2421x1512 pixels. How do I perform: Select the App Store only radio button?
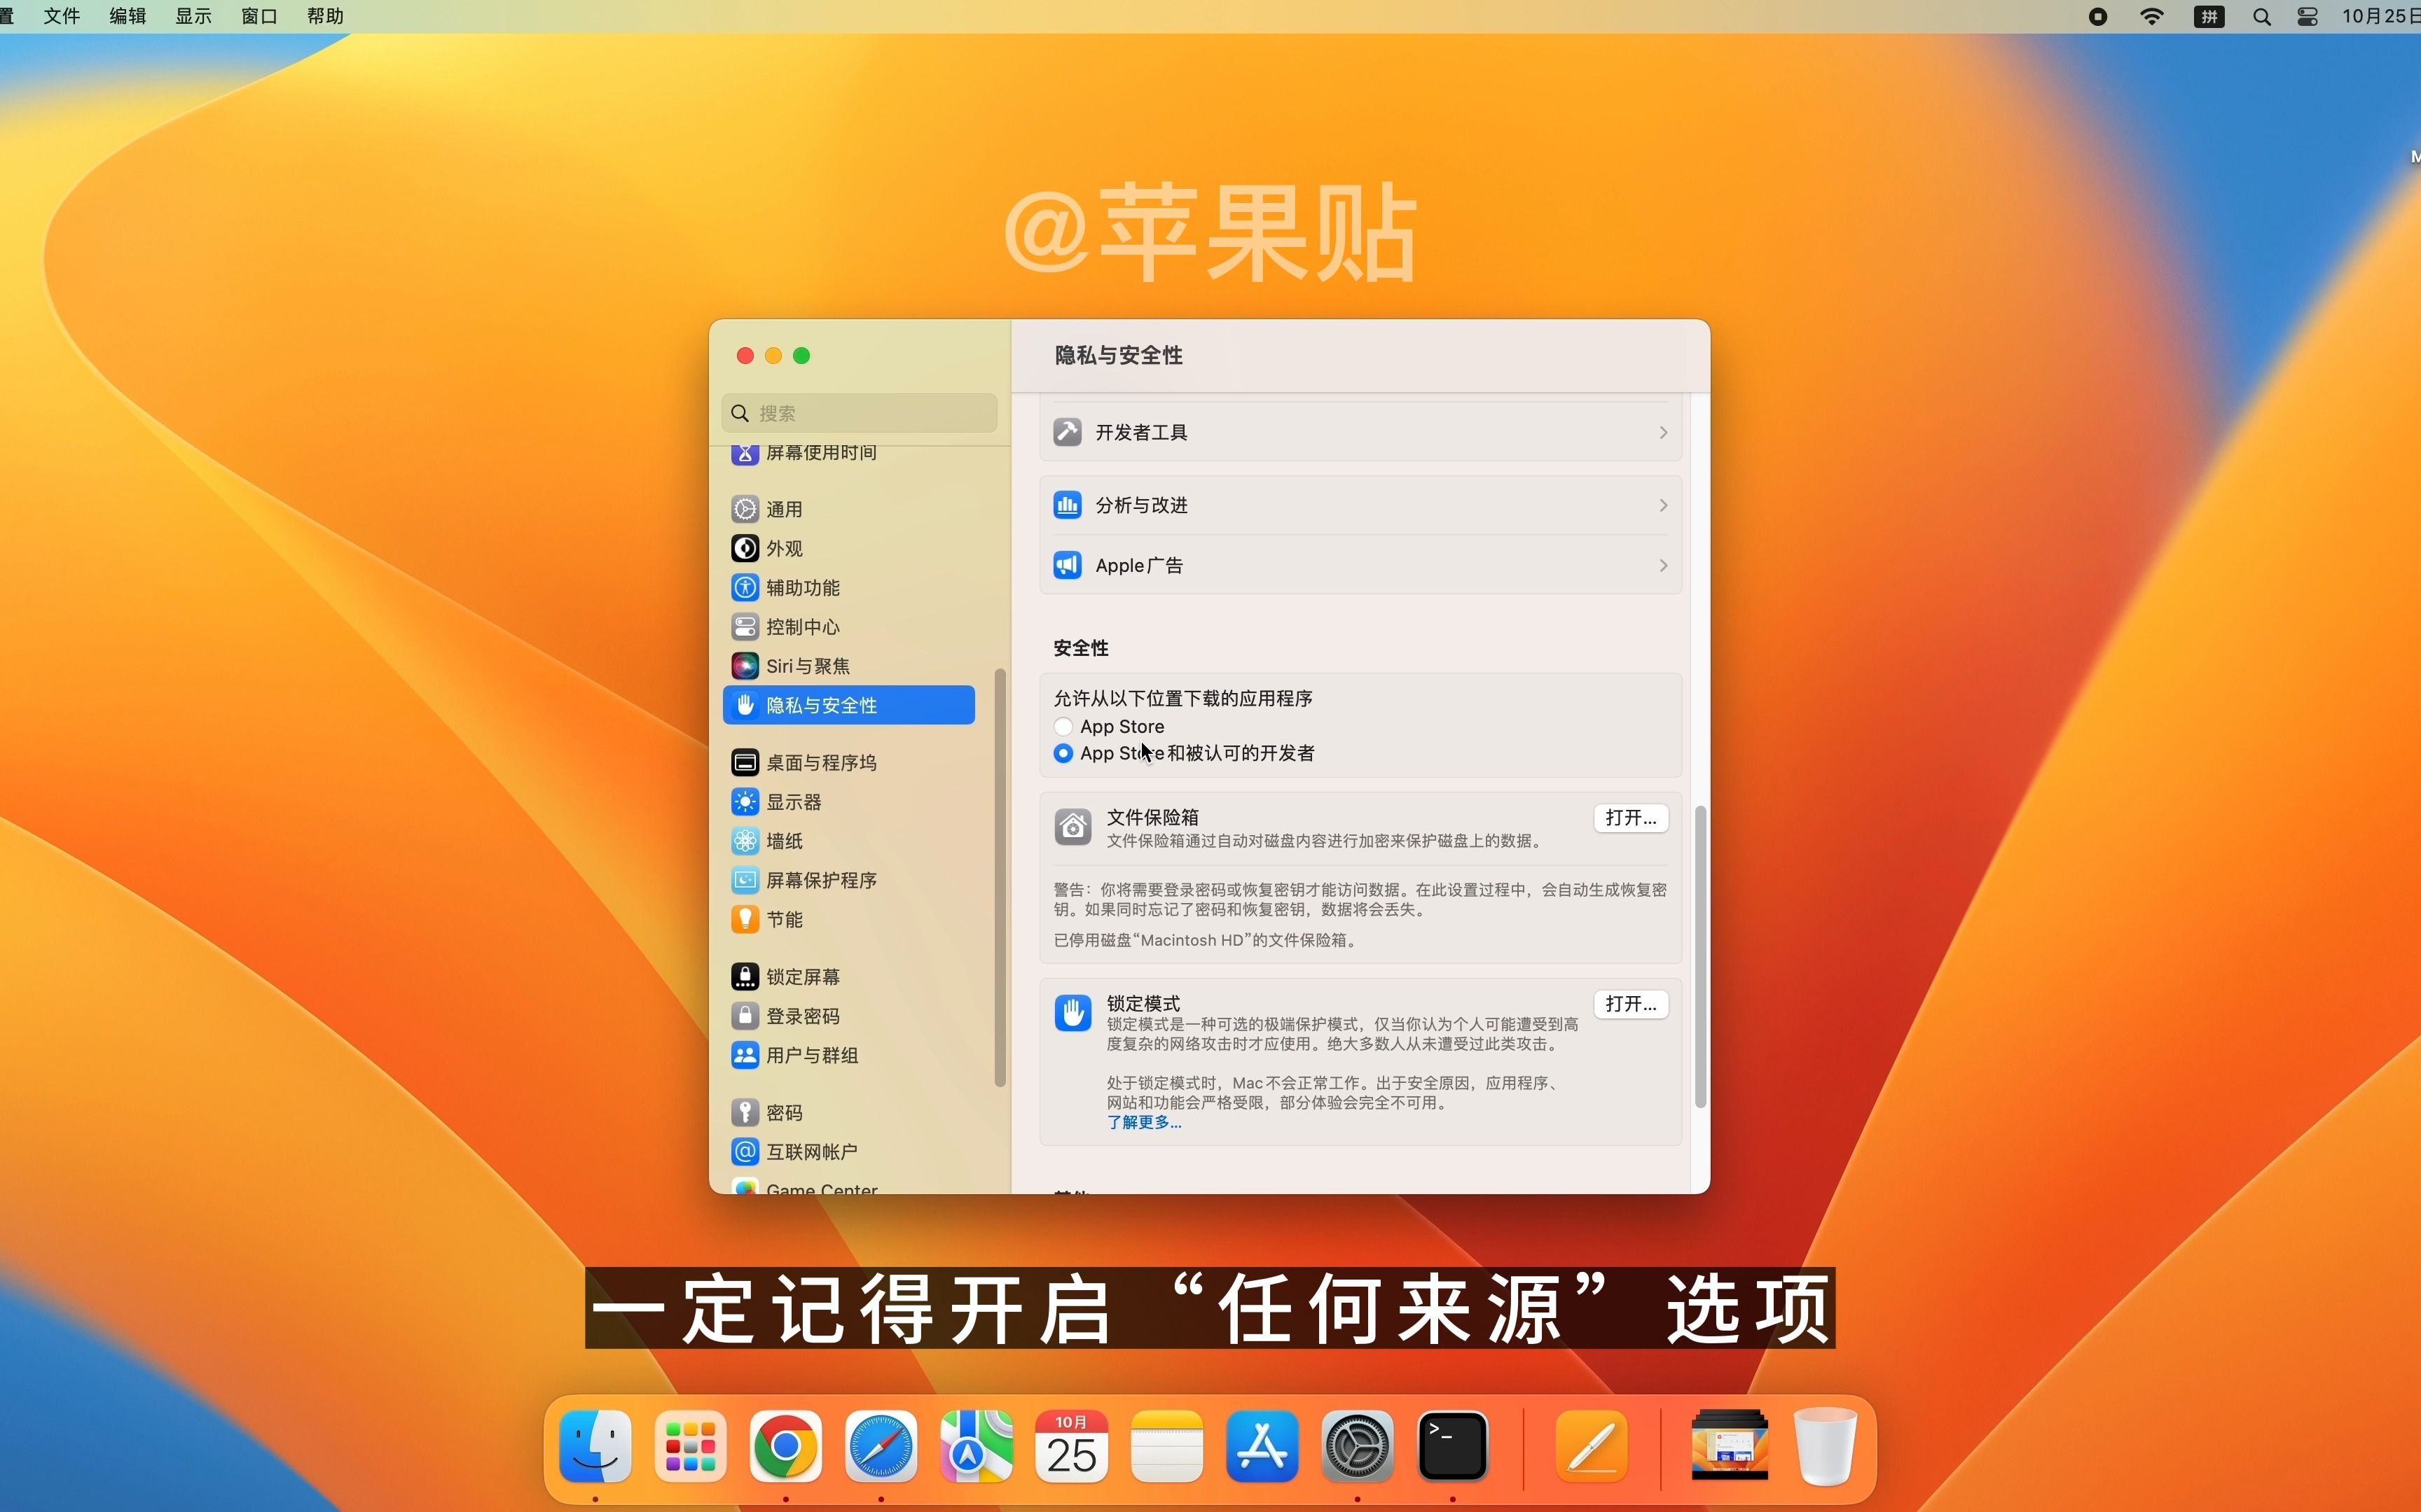coord(1063,727)
